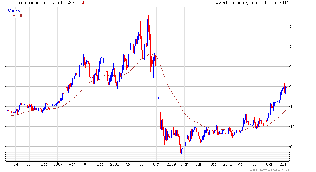Viewport: 316px width, 172px height.
Task: Click the 2009 year label on time axis
Action: (x=171, y=164)
